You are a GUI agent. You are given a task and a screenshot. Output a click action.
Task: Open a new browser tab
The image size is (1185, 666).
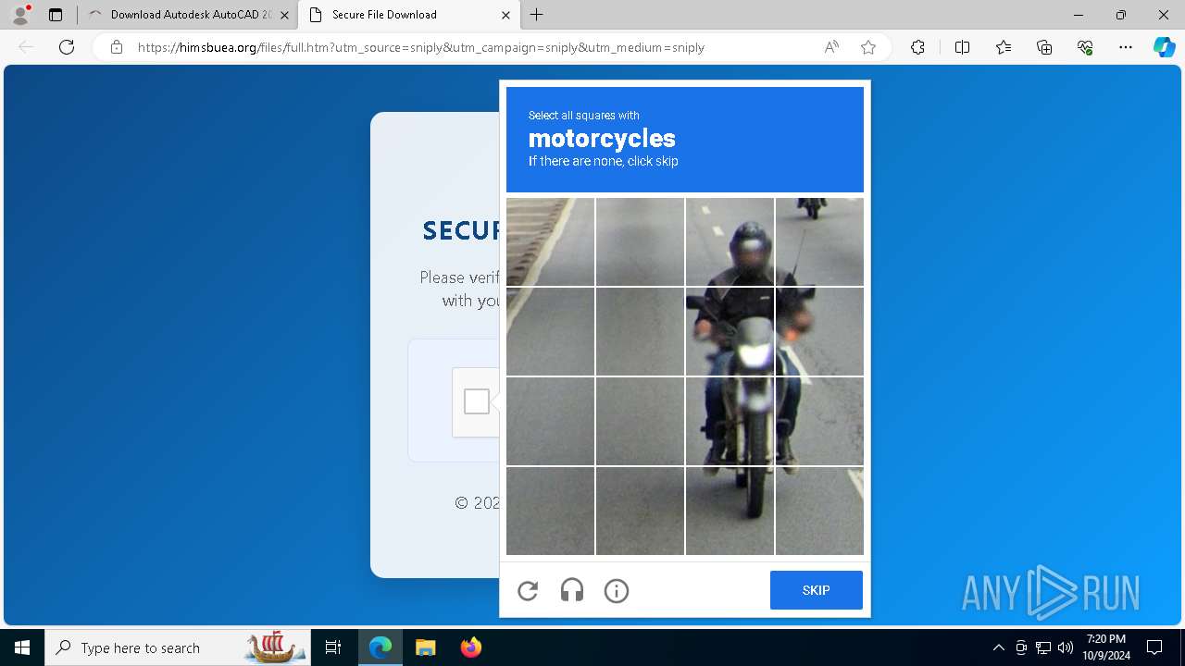point(537,15)
